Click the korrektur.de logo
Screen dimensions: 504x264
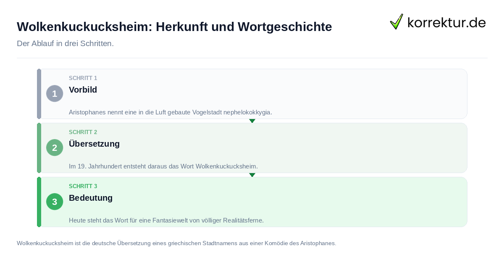point(438,22)
